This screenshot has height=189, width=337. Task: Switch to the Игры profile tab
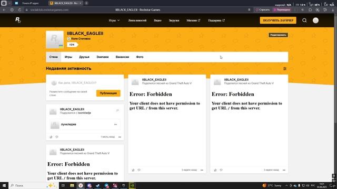coord(68,57)
